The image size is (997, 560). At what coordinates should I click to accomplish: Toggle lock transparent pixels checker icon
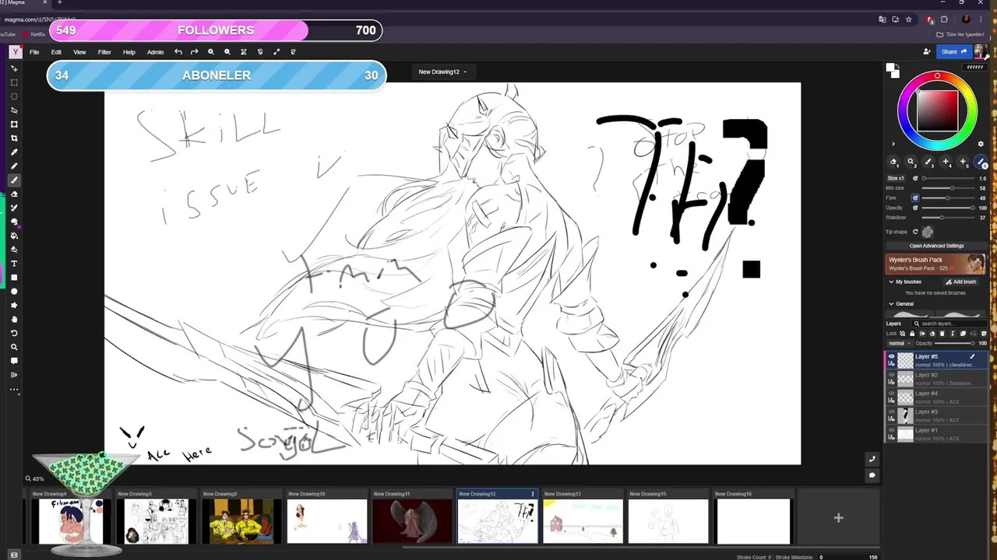[x=902, y=334]
